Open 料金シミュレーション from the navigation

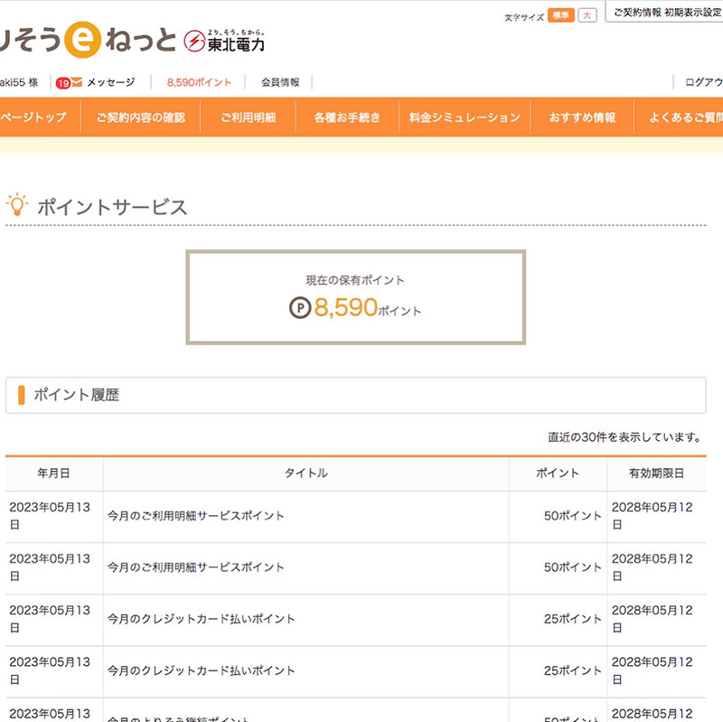pyautogui.click(x=465, y=117)
